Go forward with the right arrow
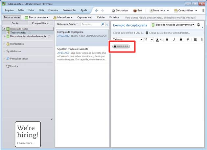The image size is (207, 150). [102, 11]
